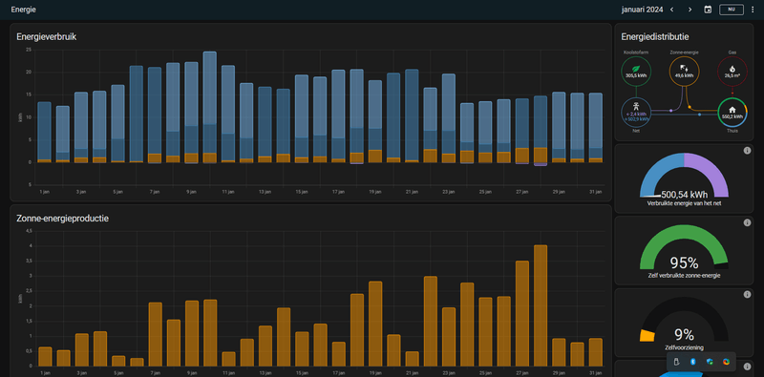The height and width of the screenshot is (377, 764).
Task: Go to the previous month with left chevron
Action: [672, 10]
